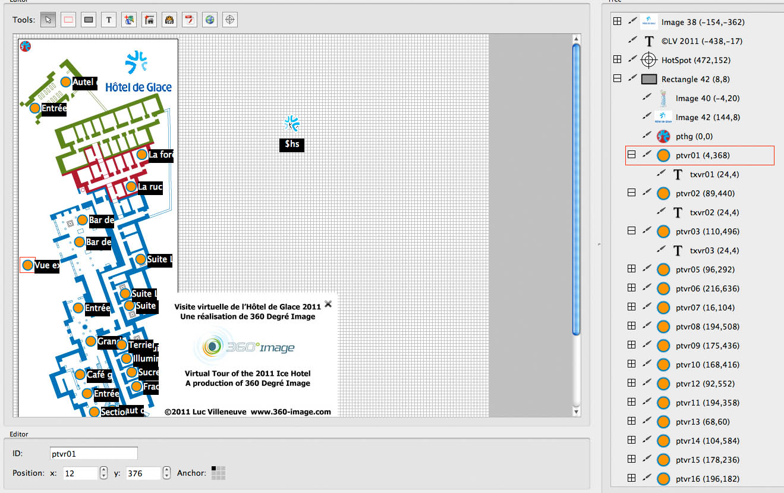Collapse the Rectangle 42 tree node
784x493 pixels.
(x=618, y=78)
